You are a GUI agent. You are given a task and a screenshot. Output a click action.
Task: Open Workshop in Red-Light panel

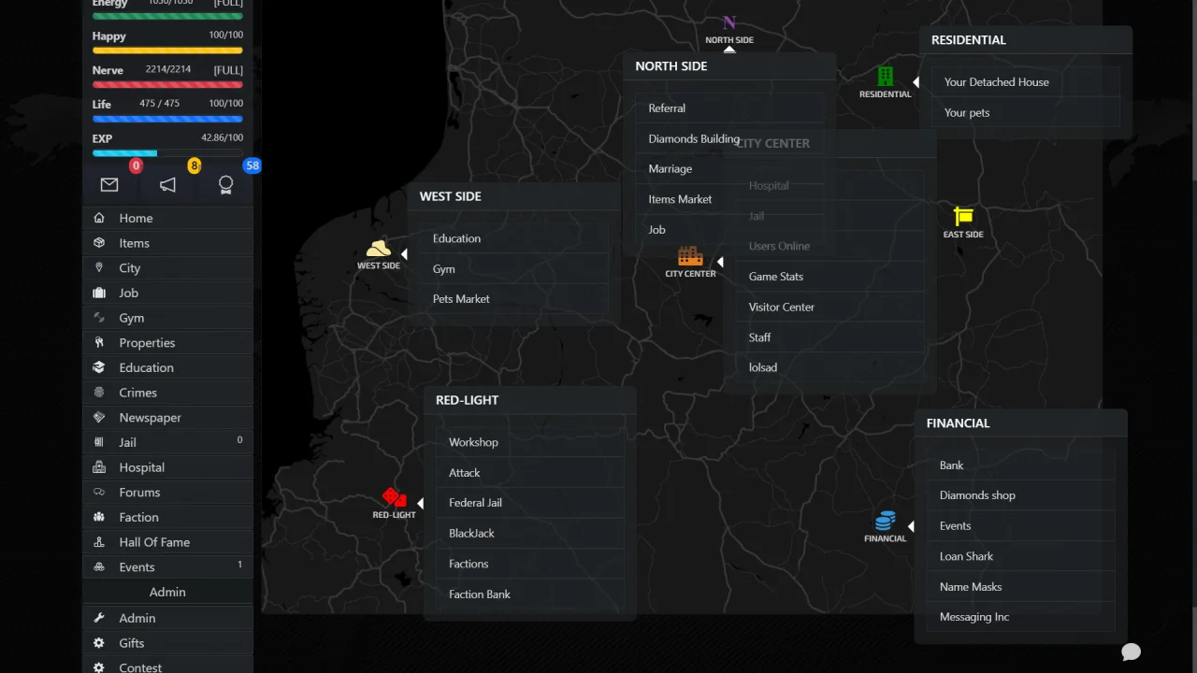point(530,442)
